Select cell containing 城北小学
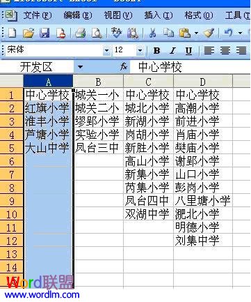The height and width of the screenshot is (302, 251). pos(148,108)
